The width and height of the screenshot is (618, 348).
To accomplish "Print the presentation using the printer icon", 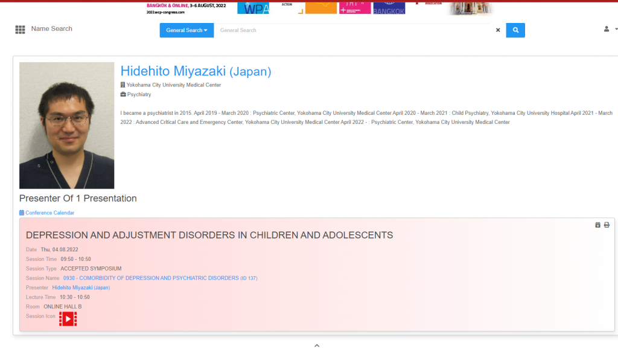I will coord(607,225).
